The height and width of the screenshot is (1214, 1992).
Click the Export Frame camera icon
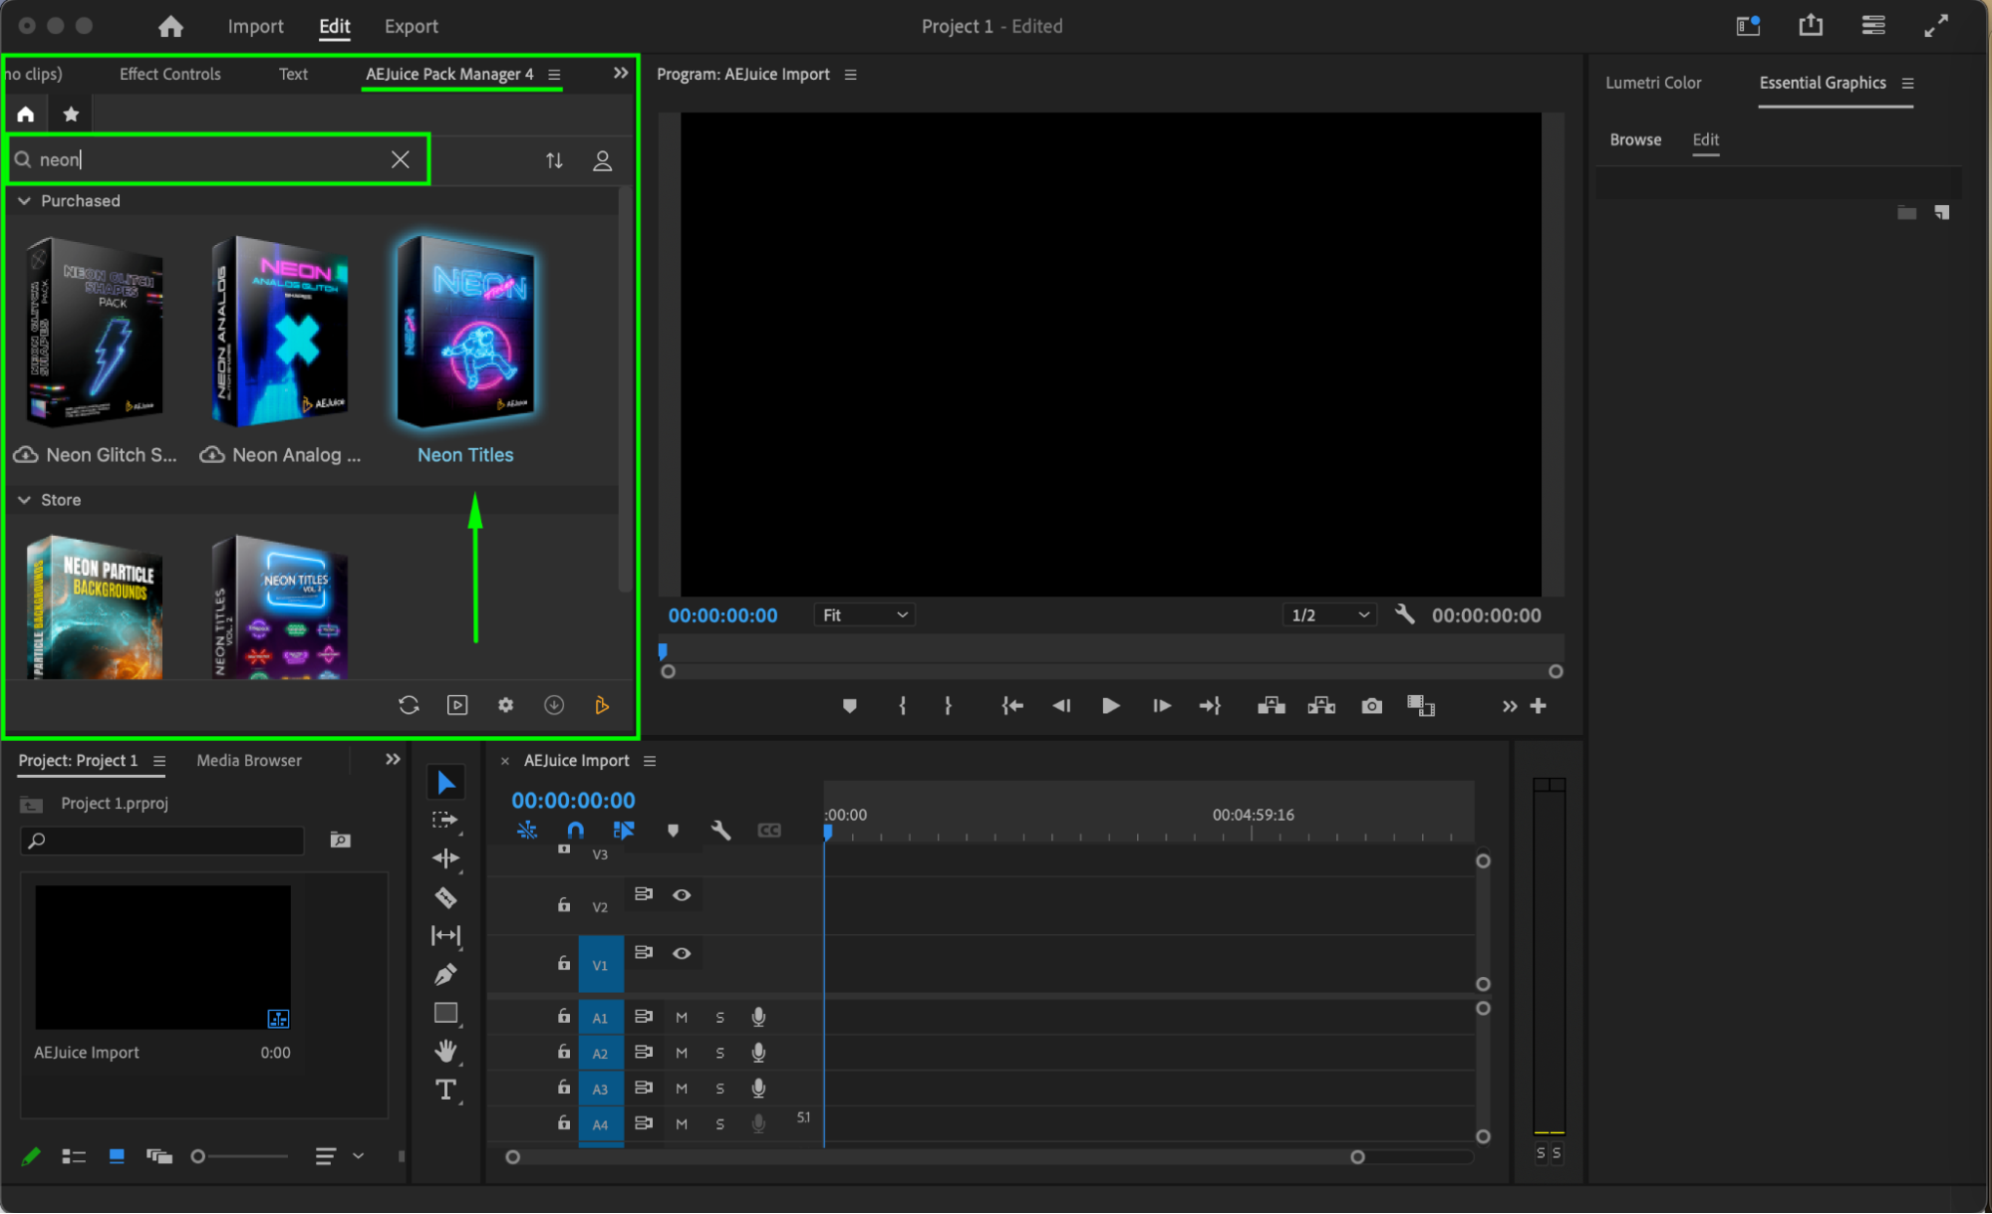(1371, 706)
